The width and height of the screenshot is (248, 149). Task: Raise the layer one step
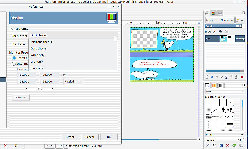coord(217,77)
